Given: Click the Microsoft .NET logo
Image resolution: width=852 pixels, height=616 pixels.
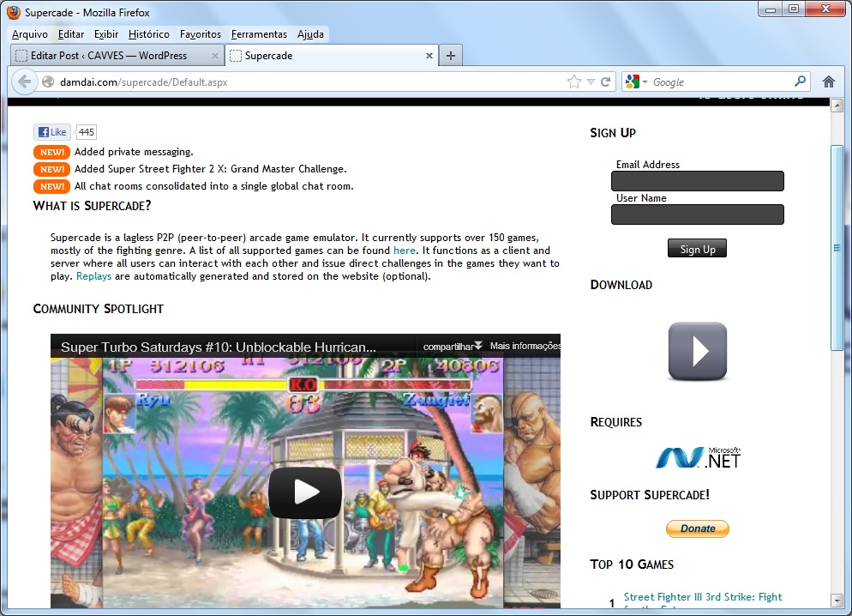Looking at the screenshot, I should pos(697,458).
